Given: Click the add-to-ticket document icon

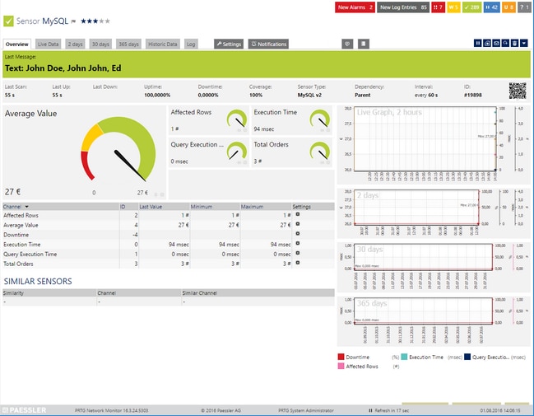Looking at the screenshot, I should tap(487, 43).
